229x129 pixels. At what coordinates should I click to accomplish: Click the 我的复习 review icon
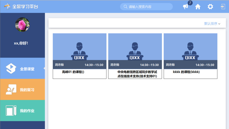(11, 90)
